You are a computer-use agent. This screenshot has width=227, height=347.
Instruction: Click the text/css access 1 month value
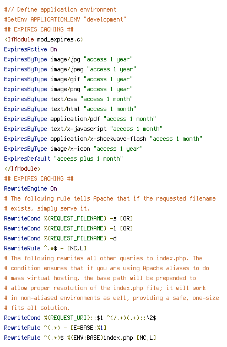(106, 99)
